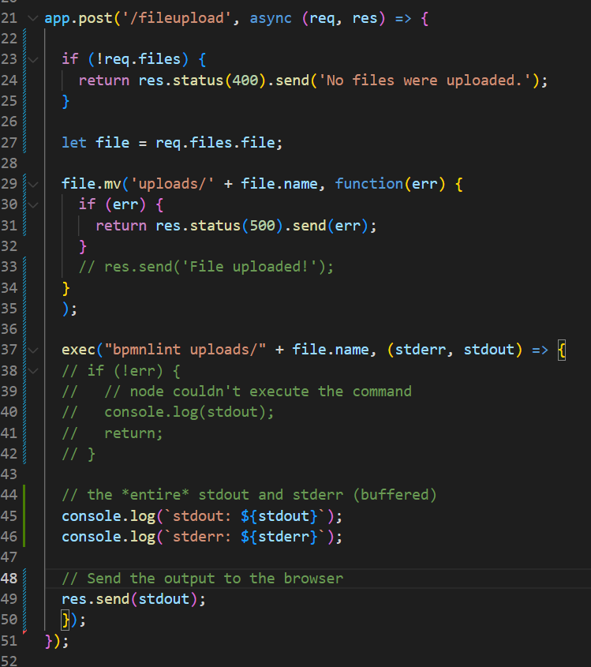Click the "bpmnlint uploads/" string
Image resolution: width=591 pixels, height=667 pixels.
click(x=185, y=350)
